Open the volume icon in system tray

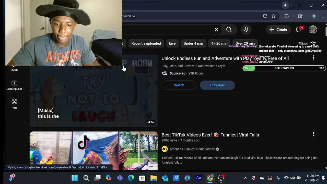293,178
